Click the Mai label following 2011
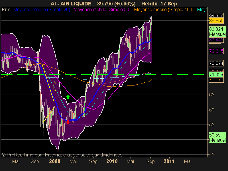This screenshot has width=228, height=171. 188,161
